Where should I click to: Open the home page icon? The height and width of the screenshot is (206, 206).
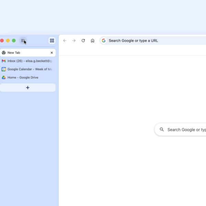pyautogui.click(x=92, y=41)
